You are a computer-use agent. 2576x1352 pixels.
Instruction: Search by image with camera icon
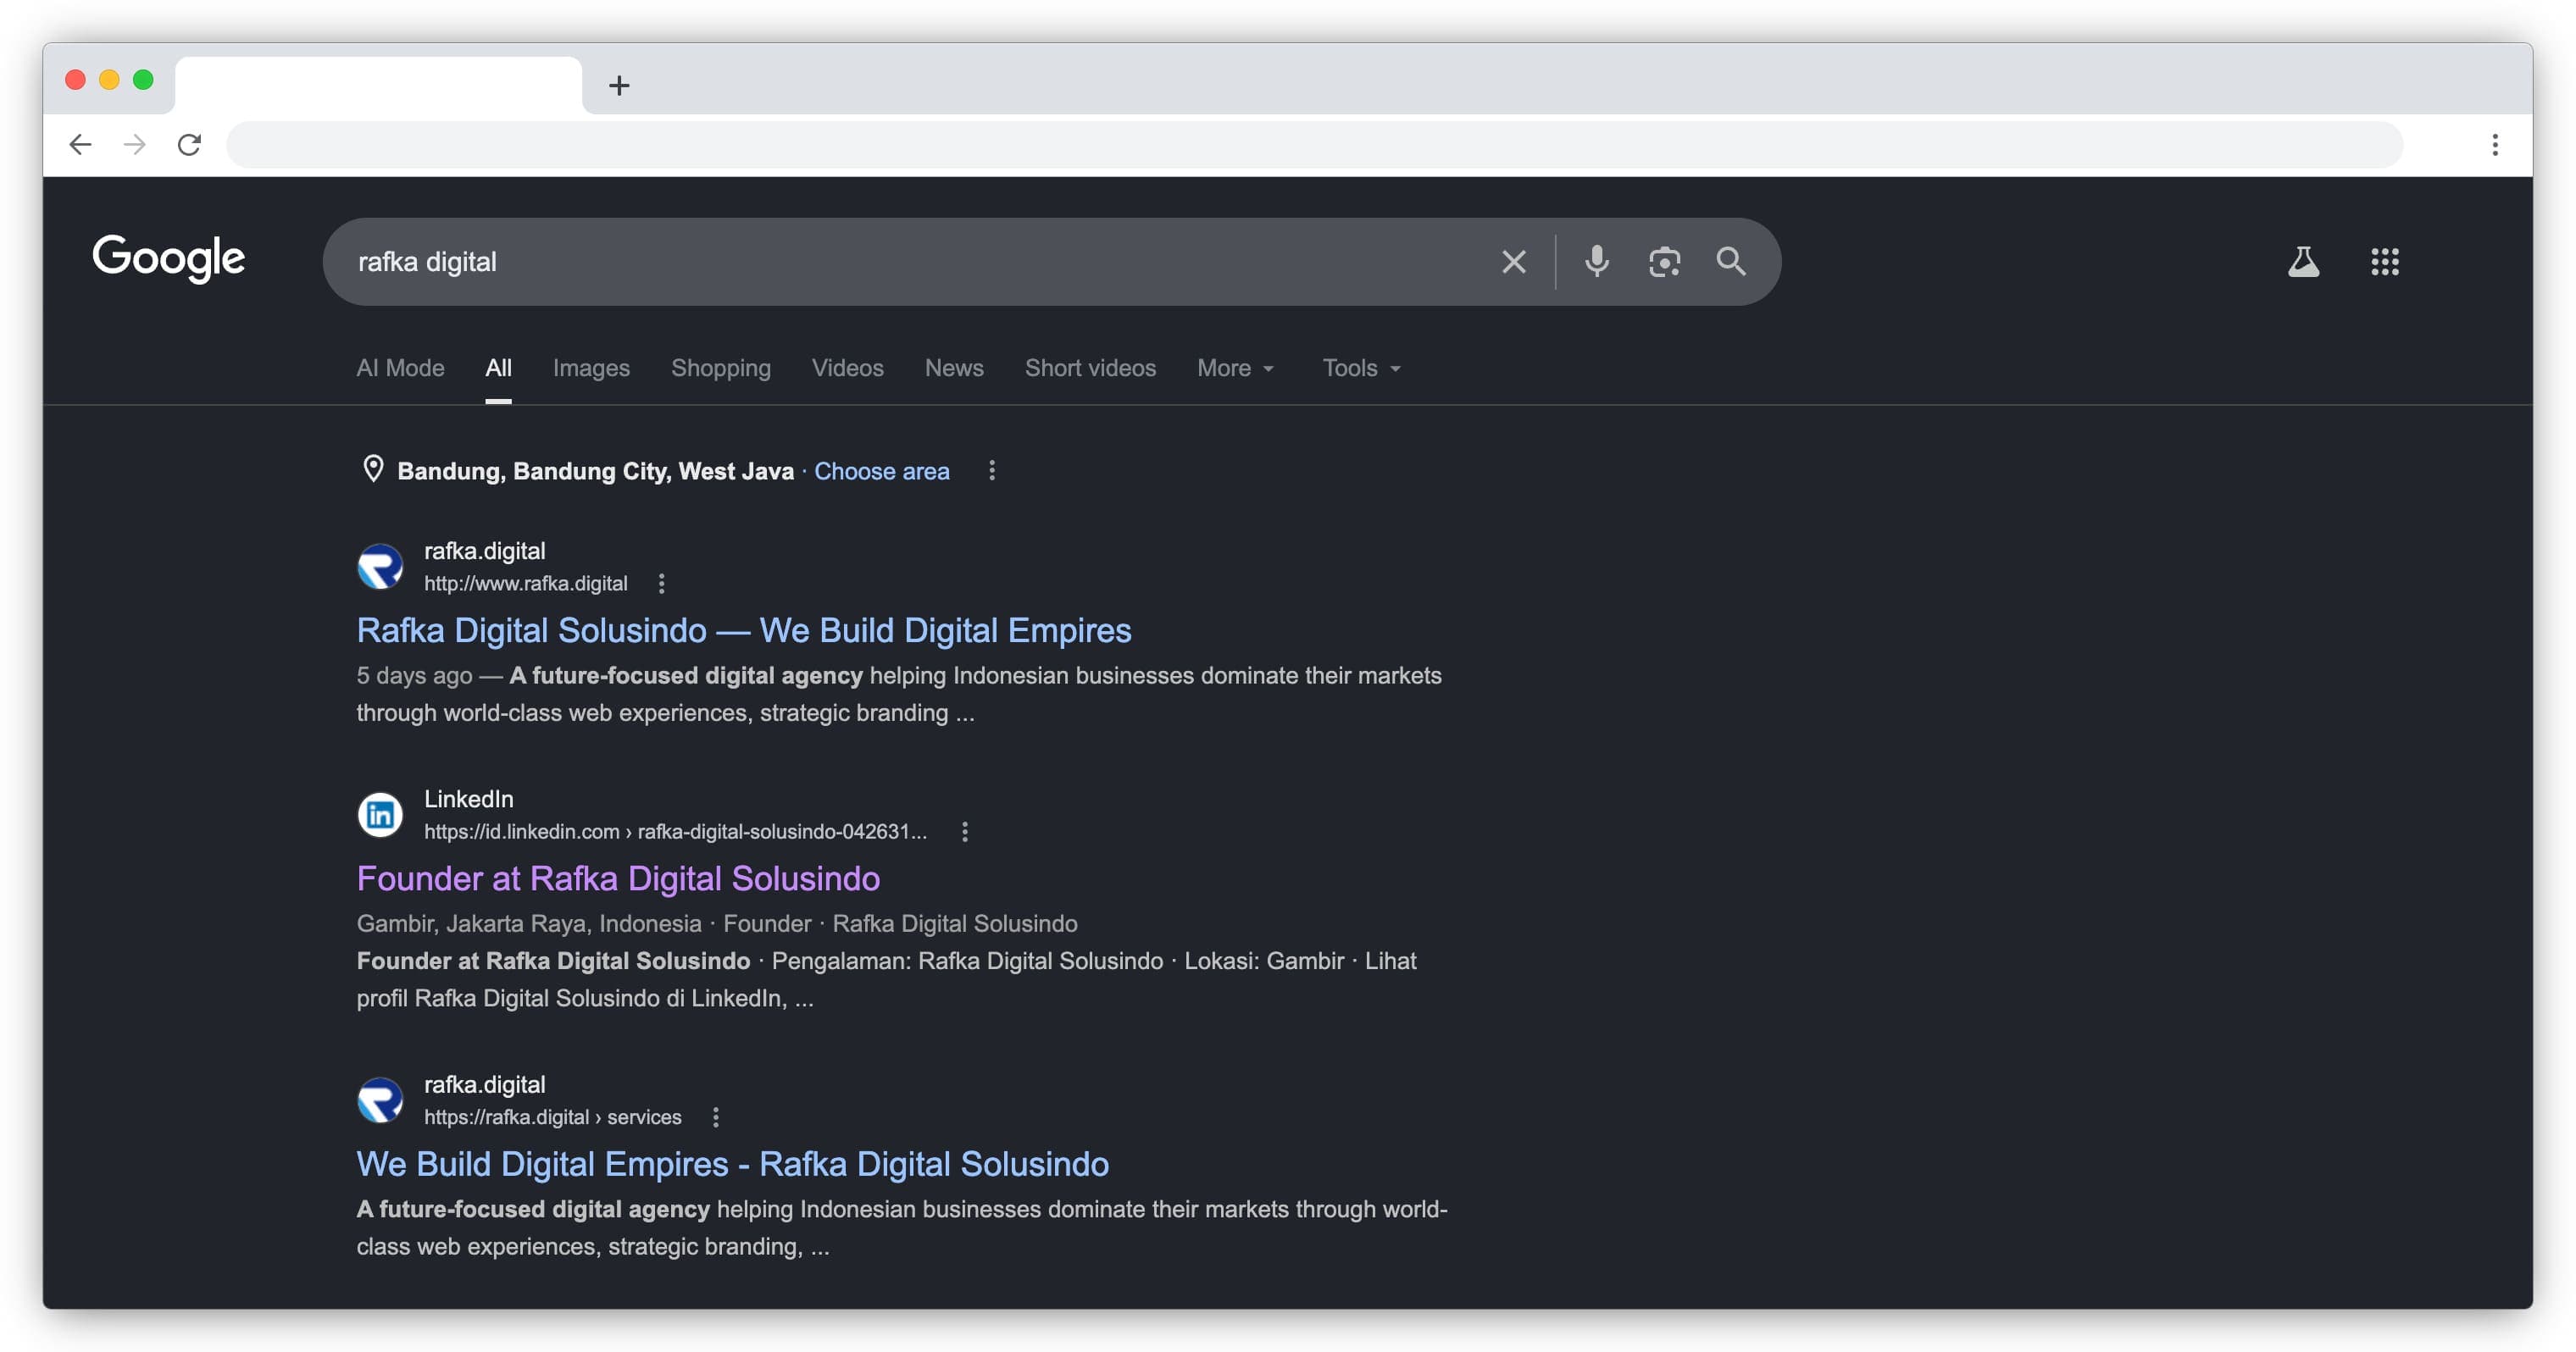click(x=1664, y=262)
